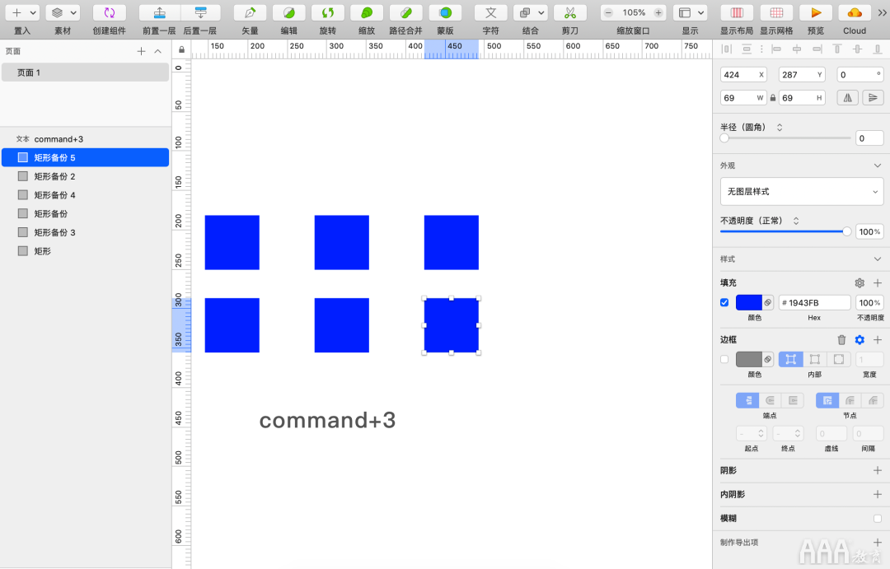This screenshot has width=890, height=569.
Task: Click the 显示网格 show grid icon
Action: pos(776,12)
